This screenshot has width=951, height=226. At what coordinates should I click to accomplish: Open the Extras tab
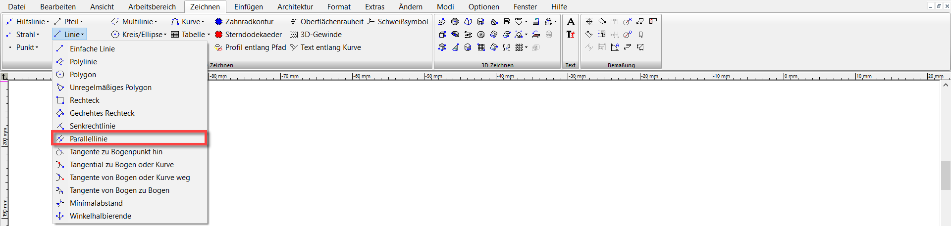[374, 6]
